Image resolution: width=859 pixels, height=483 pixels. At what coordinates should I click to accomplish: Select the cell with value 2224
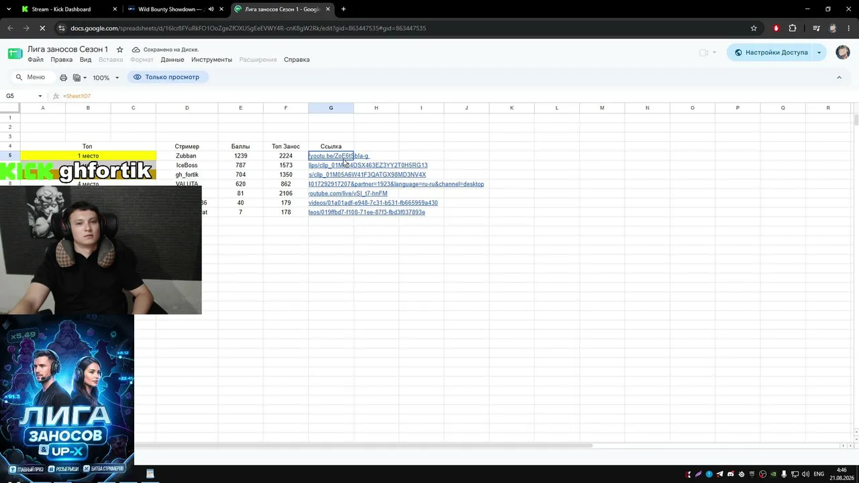tap(286, 156)
